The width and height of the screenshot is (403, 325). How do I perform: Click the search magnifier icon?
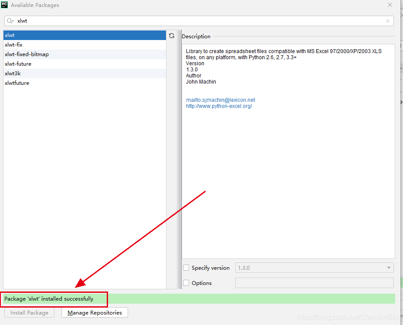pyautogui.click(x=10, y=21)
